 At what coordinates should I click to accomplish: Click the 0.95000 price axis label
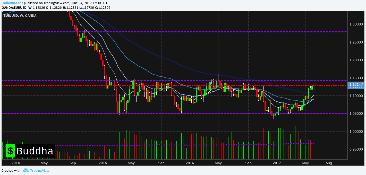356,149
